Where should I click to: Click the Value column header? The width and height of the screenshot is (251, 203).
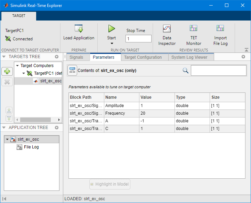pos(157,97)
